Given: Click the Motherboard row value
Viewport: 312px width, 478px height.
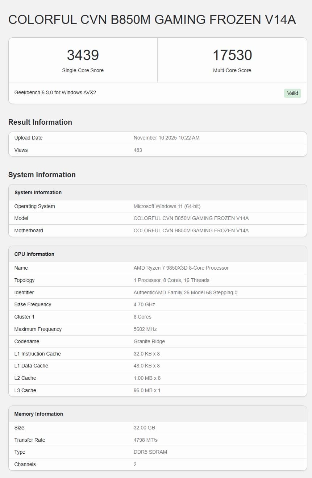Looking at the screenshot, I should click(x=191, y=230).
